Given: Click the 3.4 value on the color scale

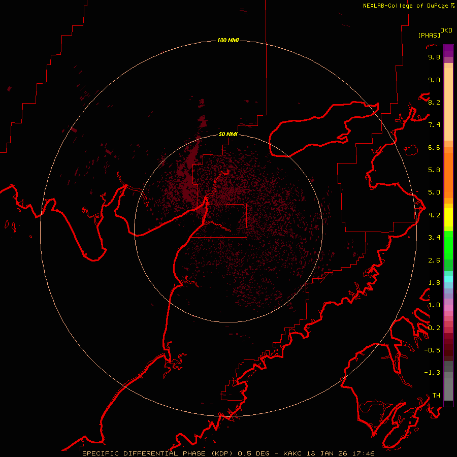Looking at the screenshot, I should [434, 238].
